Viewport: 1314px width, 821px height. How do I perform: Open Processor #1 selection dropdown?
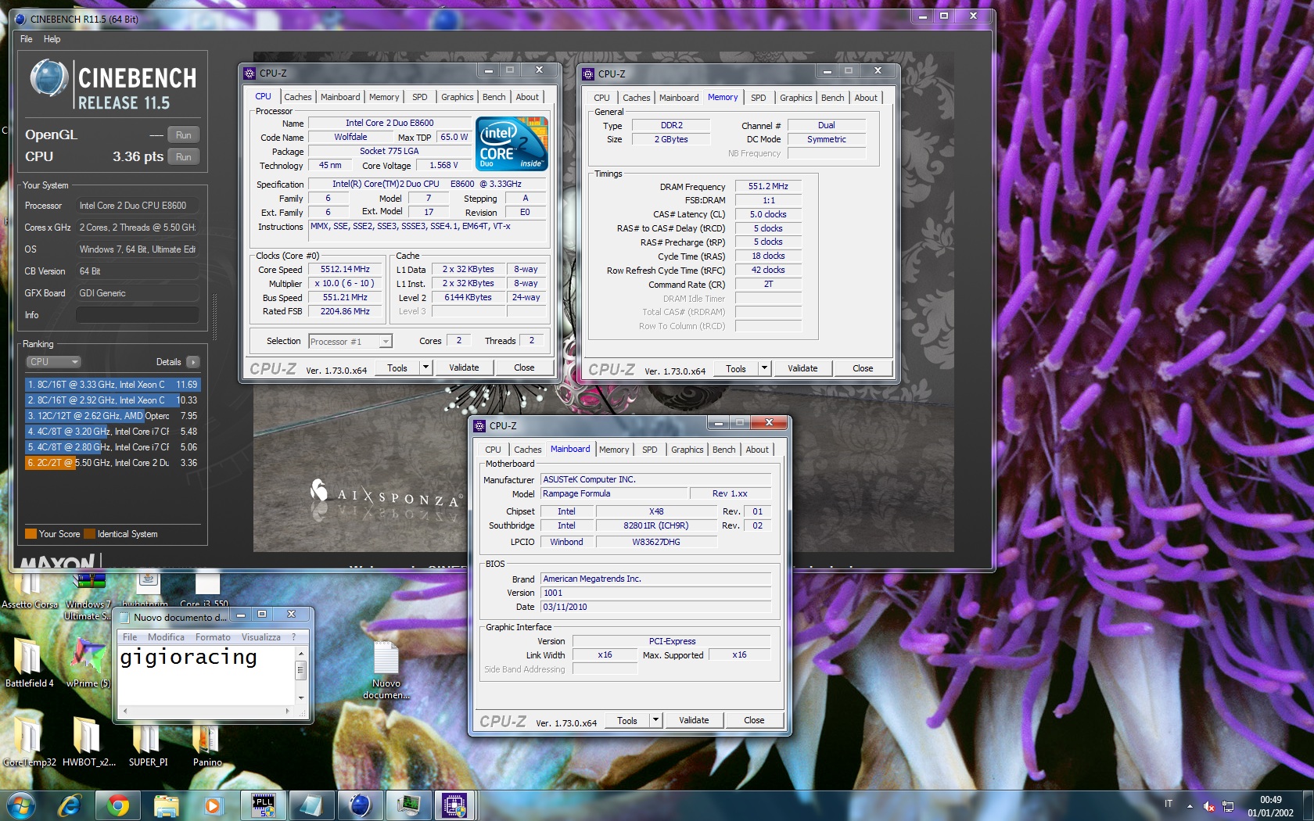point(350,342)
